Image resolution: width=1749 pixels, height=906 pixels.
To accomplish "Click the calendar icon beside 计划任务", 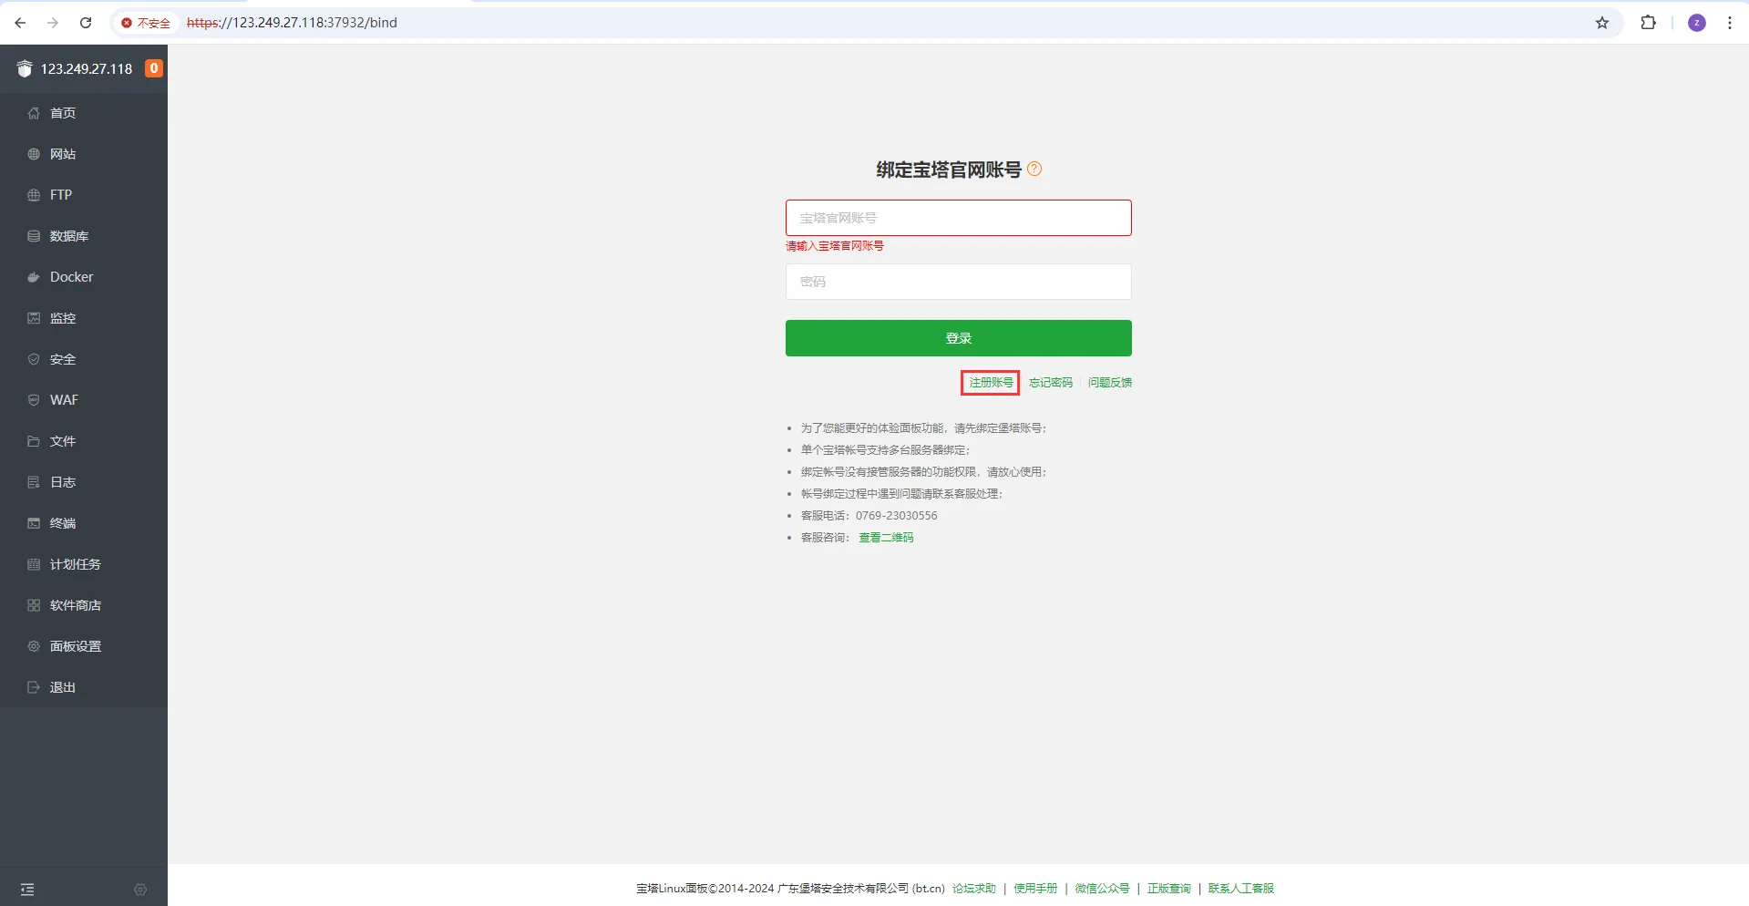I will tap(34, 564).
